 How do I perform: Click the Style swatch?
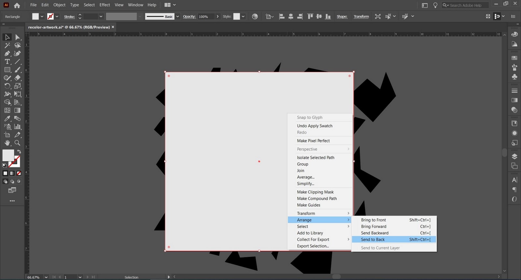tap(237, 16)
